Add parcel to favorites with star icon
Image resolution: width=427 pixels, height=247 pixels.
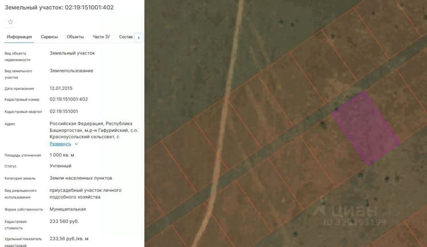(x=10, y=22)
